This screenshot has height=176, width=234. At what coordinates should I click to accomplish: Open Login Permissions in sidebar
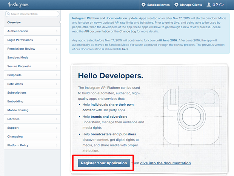pos(32,40)
